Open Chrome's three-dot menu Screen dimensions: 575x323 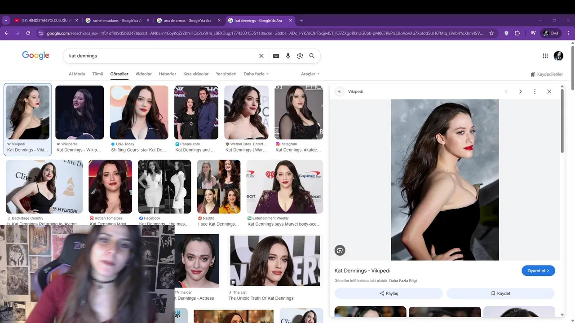point(569,33)
